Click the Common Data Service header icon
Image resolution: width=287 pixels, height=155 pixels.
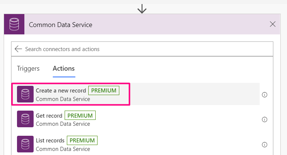[14, 24]
